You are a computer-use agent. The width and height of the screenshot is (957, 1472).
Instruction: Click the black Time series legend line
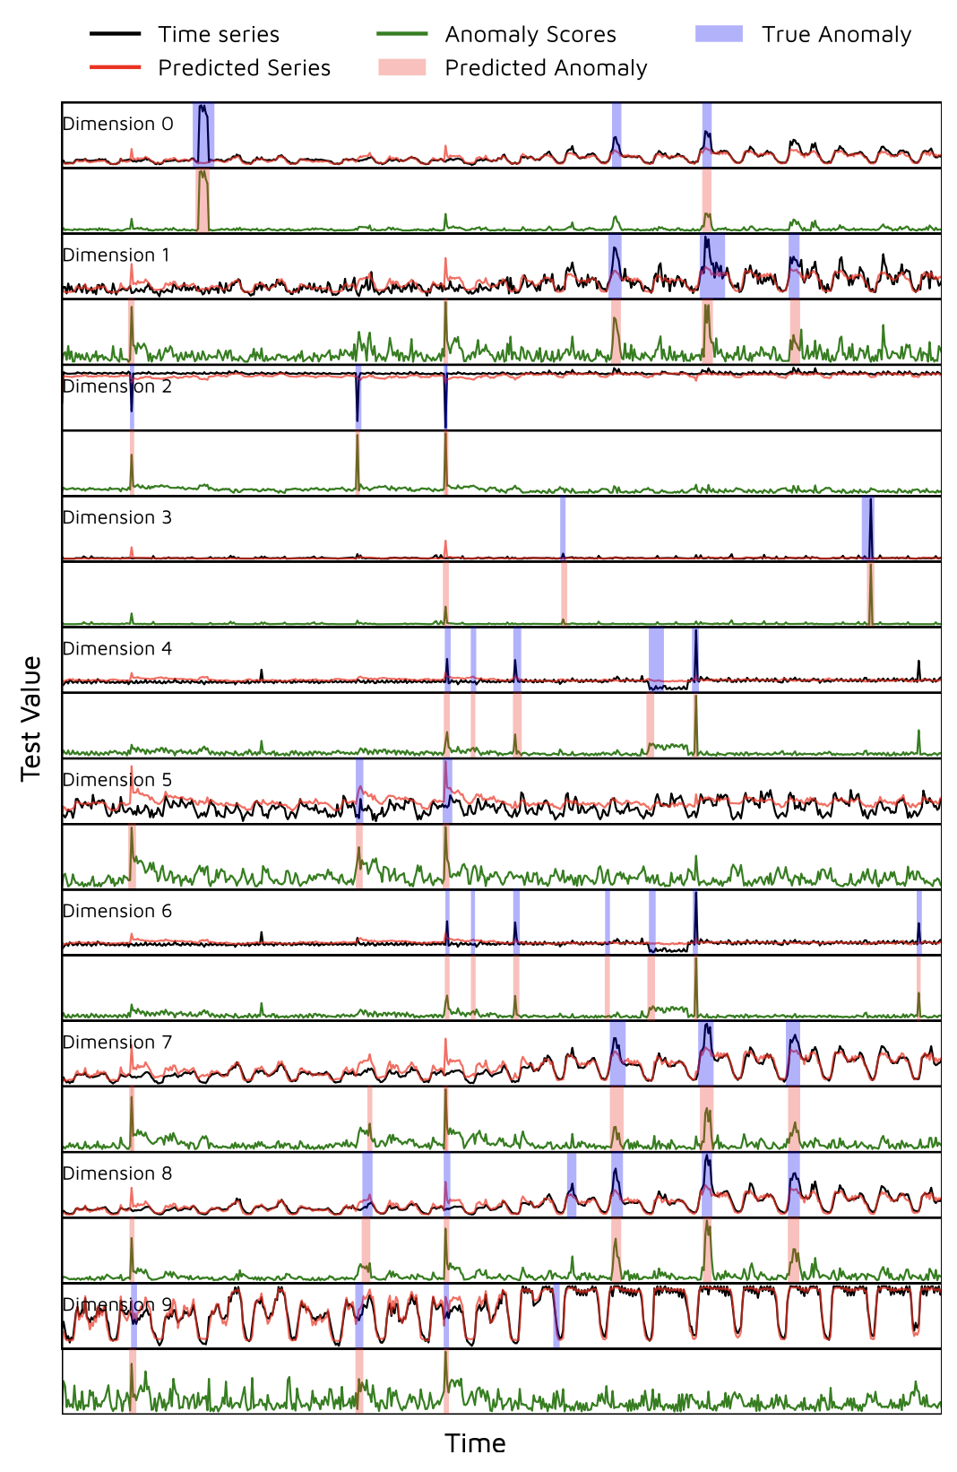click(115, 34)
